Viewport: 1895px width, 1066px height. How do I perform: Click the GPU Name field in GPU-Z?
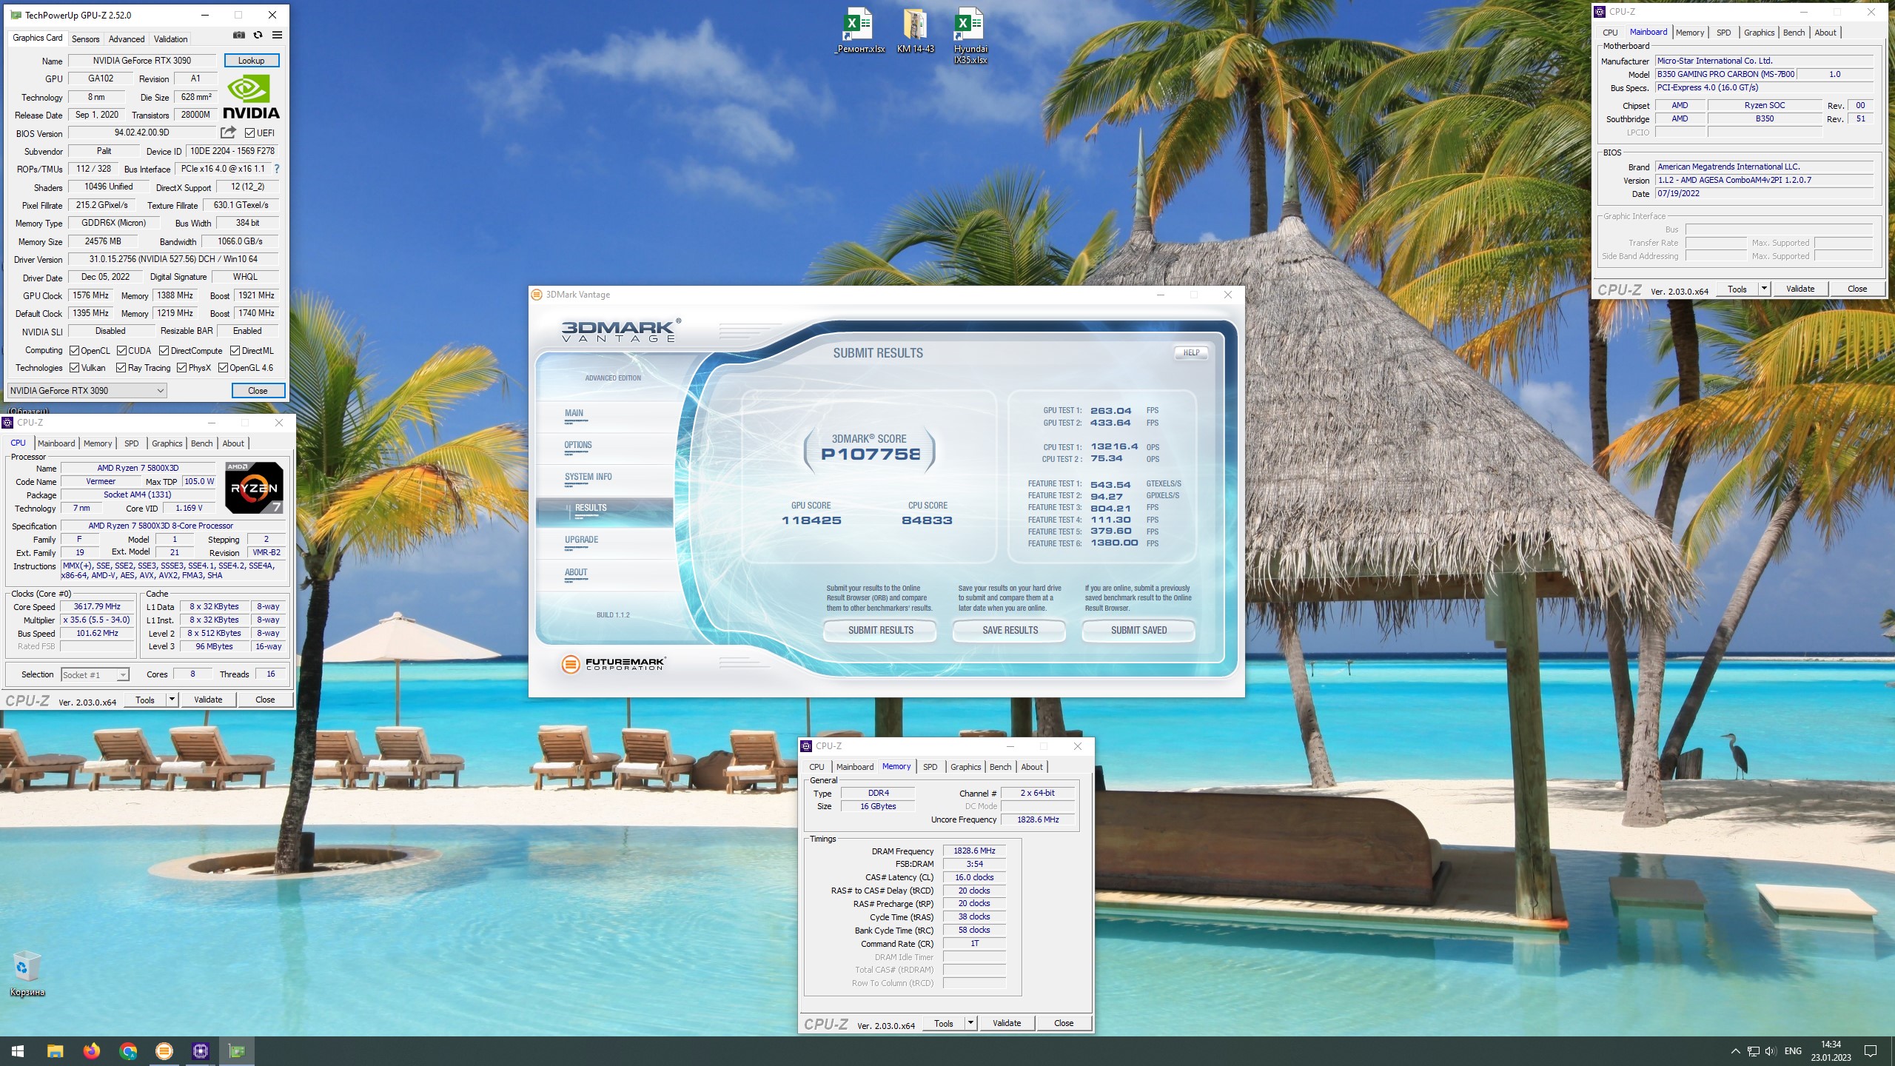click(142, 61)
